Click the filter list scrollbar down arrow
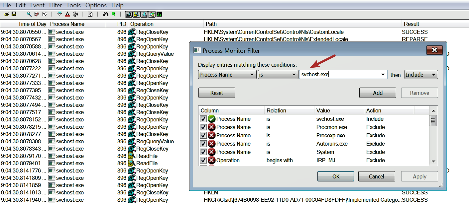469x203 pixels. (x=433, y=161)
